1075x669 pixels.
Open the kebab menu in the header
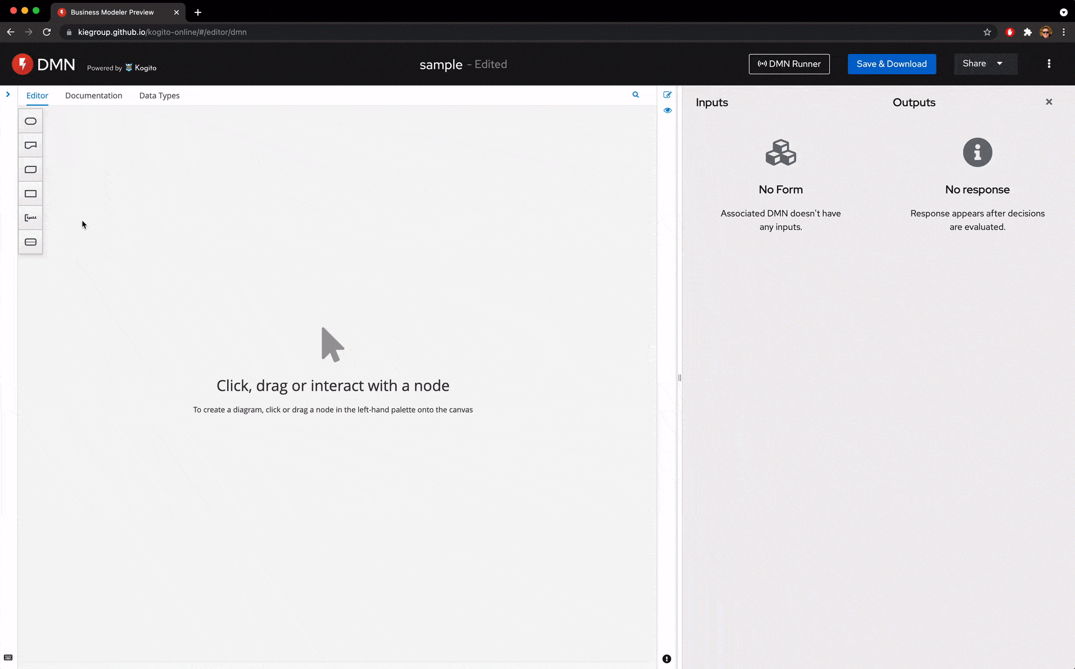pyautogui.click(x=1049, y=64)
